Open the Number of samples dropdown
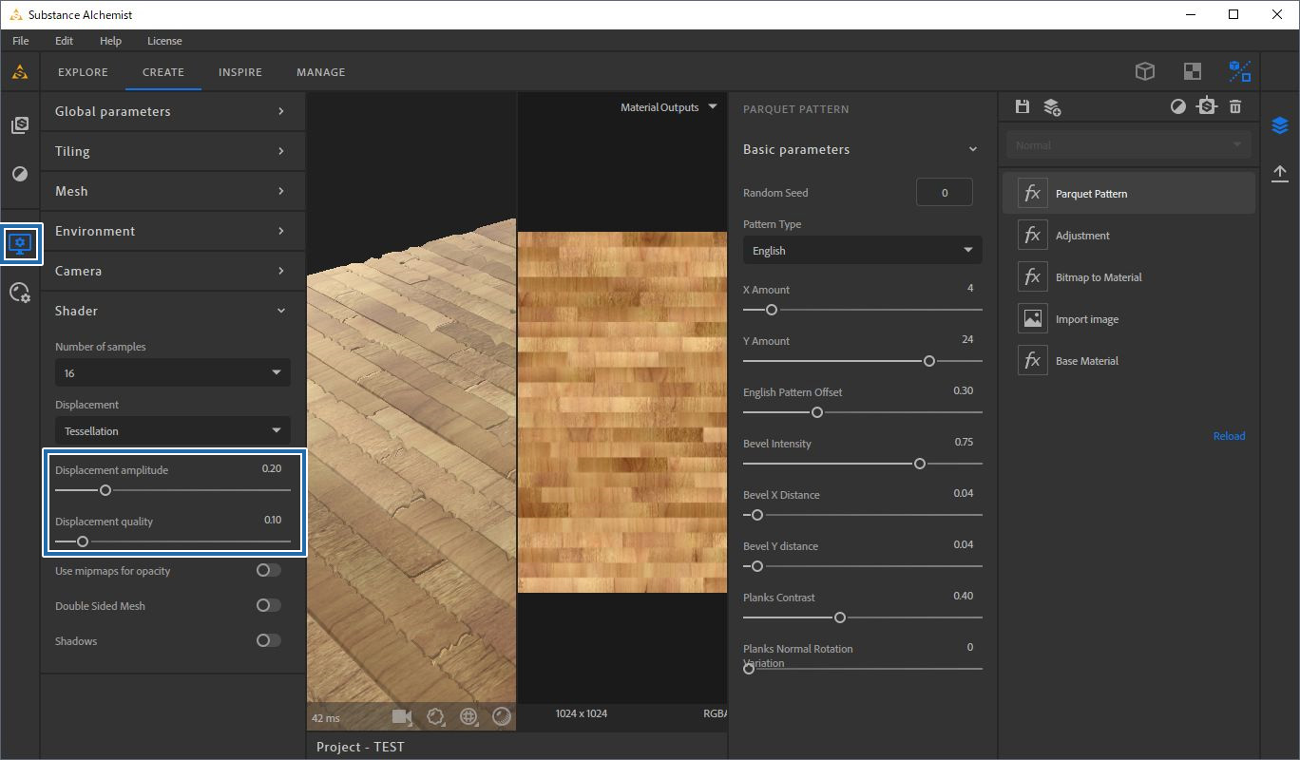The height and width of the screenshot is (760, 1300). (x=173, y=372)
